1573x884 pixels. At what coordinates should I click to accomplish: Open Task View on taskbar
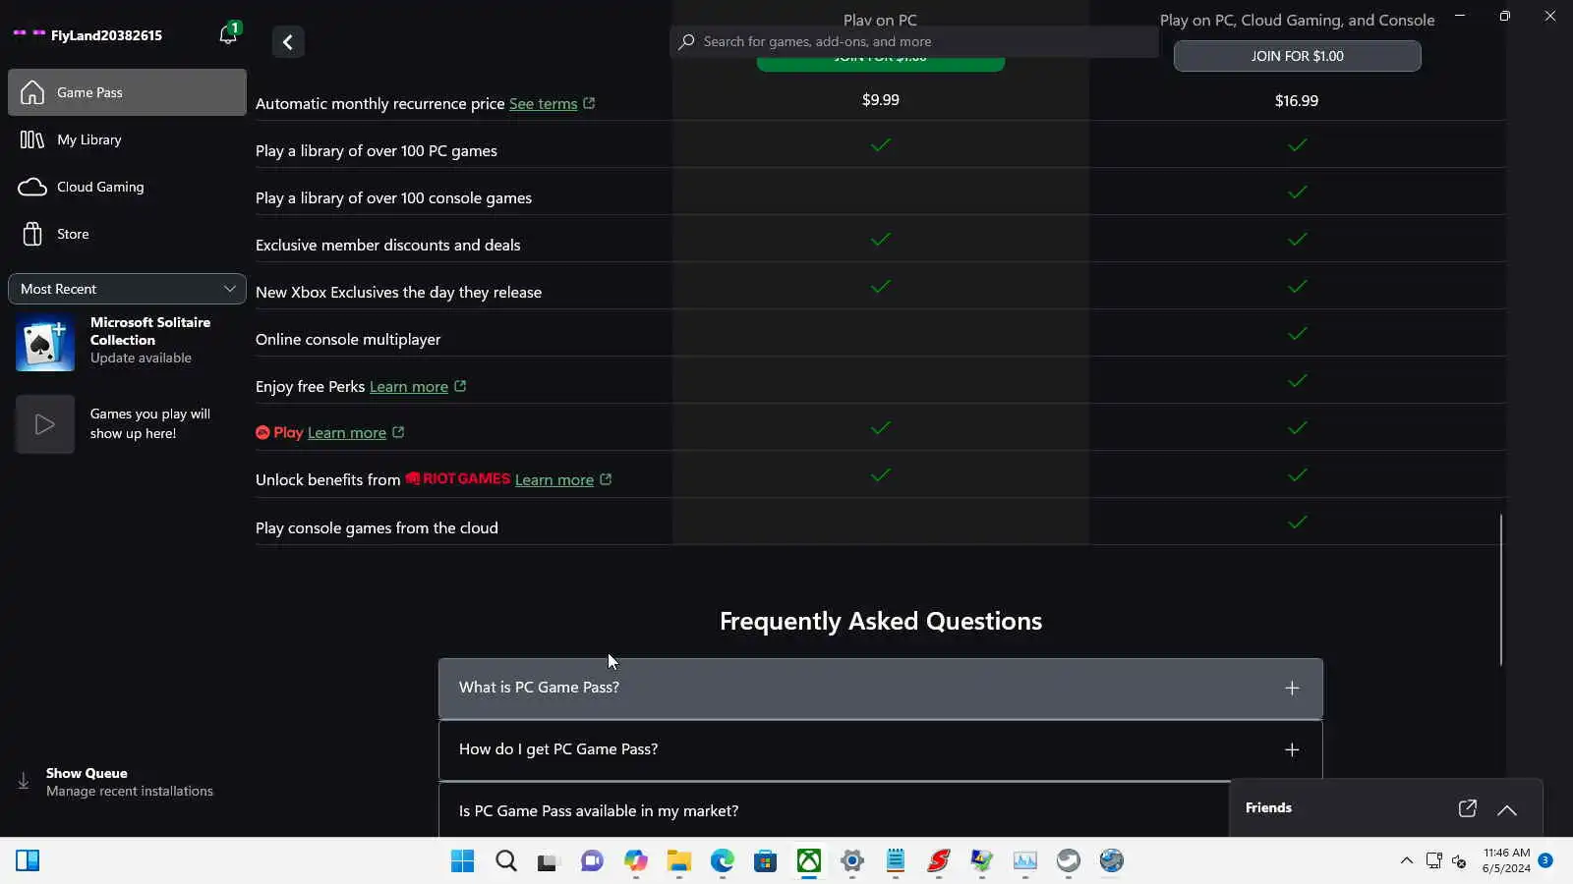click(549, 861)
